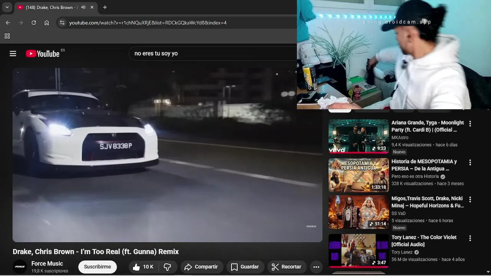
Task: Reload the page with the refresh icon
Action: tap(34, 23)
